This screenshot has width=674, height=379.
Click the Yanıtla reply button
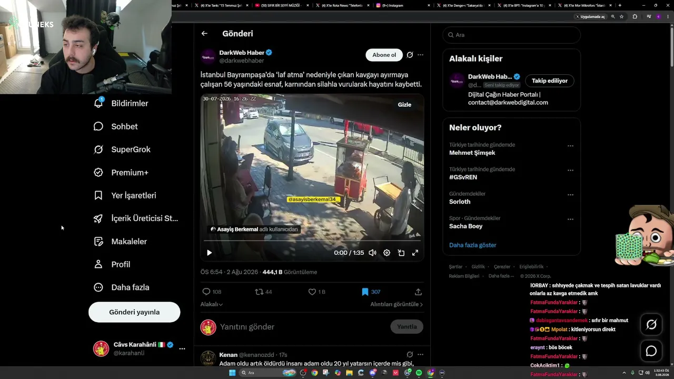(407, 327)
